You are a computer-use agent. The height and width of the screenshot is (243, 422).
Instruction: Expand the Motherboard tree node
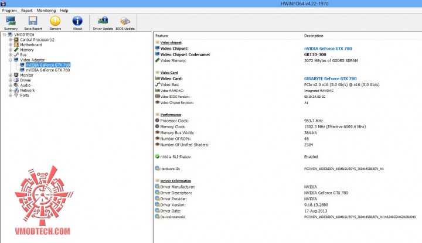pyautogui.click(x=10, y=45)
